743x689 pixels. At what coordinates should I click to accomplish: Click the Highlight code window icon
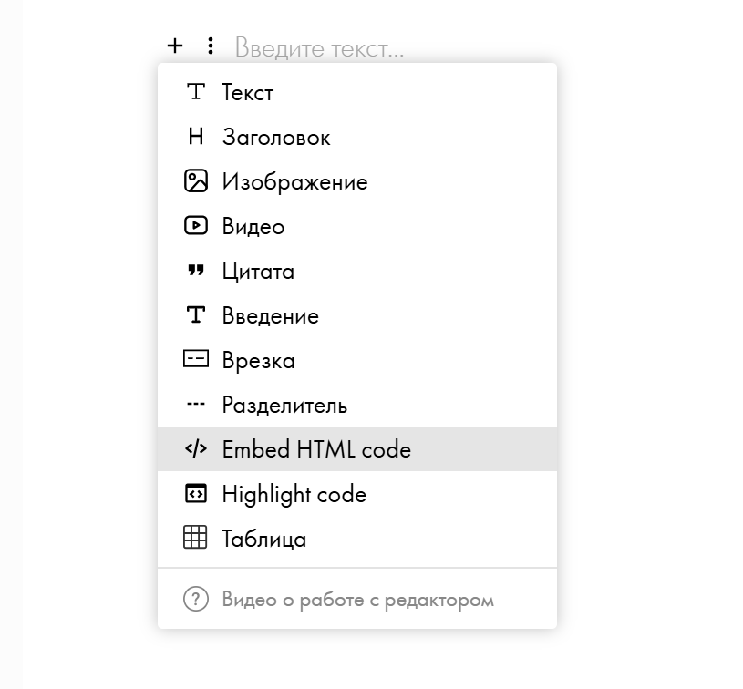196,493
